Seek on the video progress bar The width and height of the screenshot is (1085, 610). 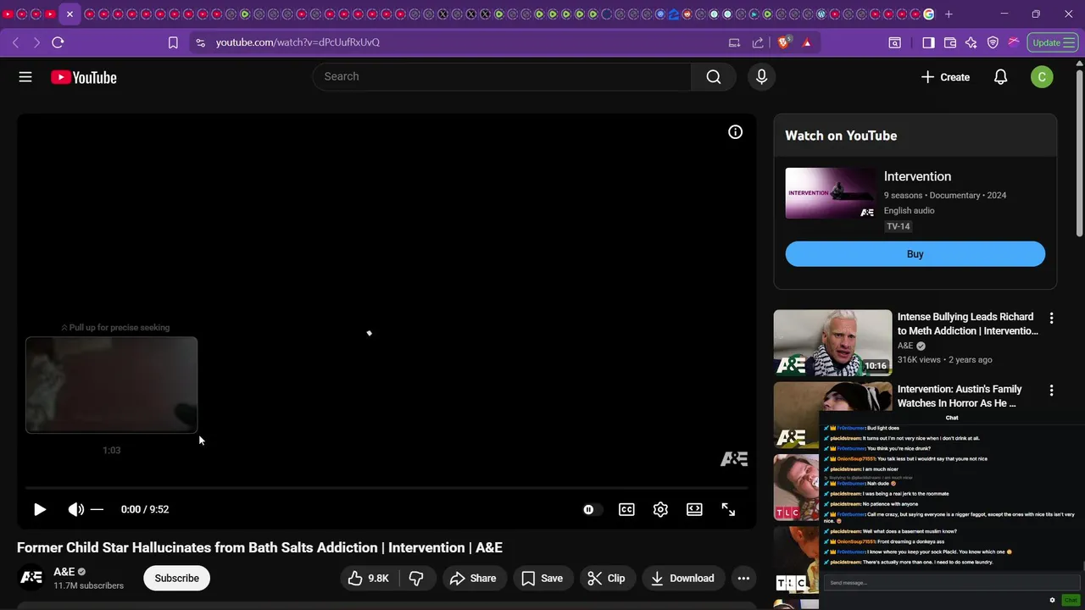tap(387, 488)
